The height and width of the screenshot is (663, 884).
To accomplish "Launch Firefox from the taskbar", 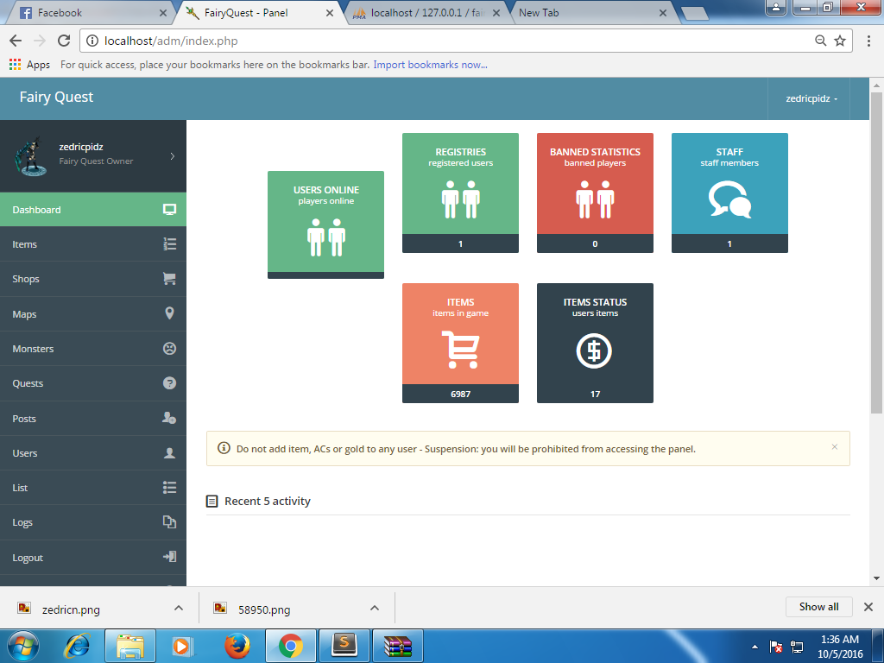I will (237, 647).
